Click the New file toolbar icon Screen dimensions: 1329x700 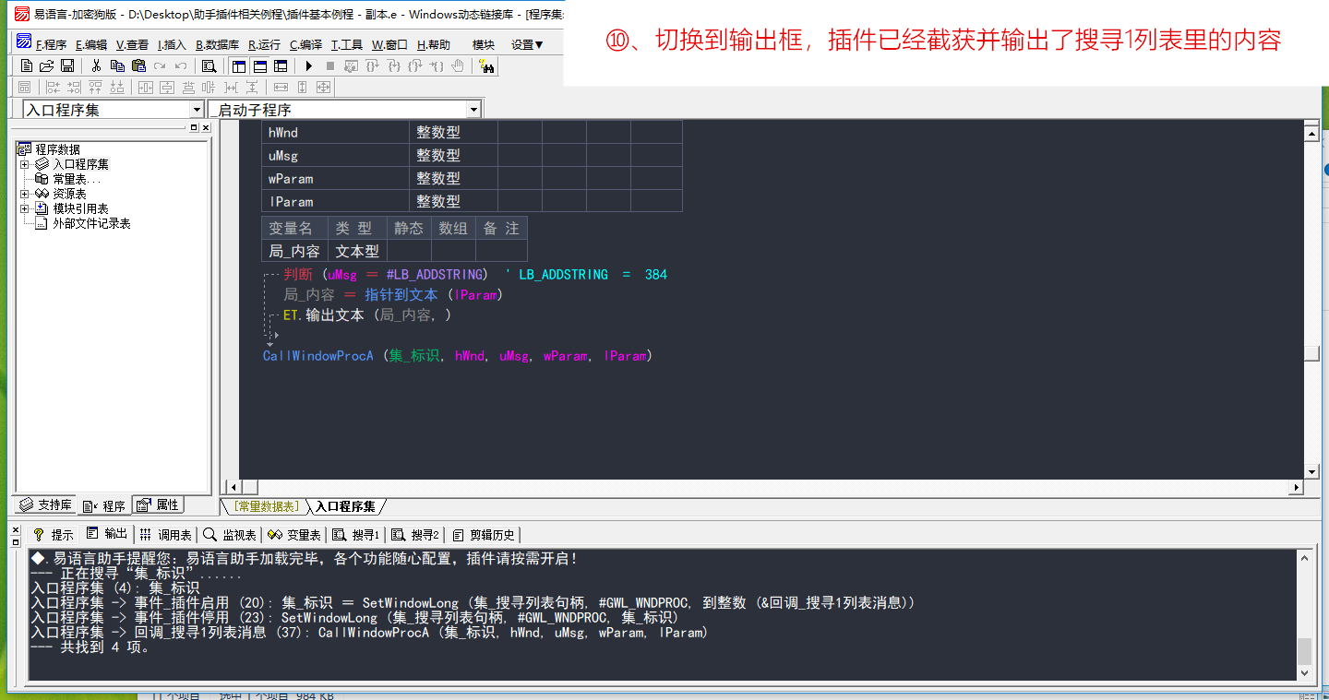click(27, 65)
